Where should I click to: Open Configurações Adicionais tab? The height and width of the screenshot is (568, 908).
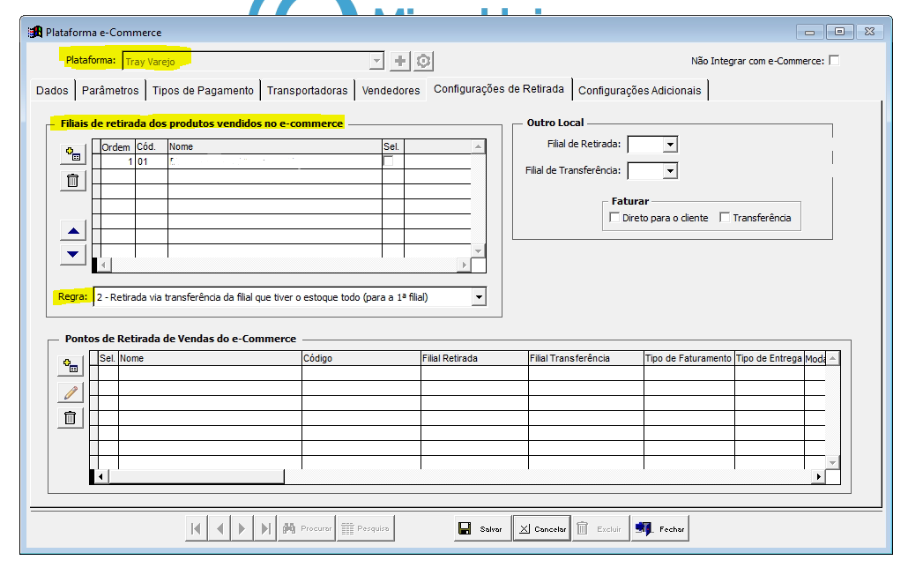639,91
